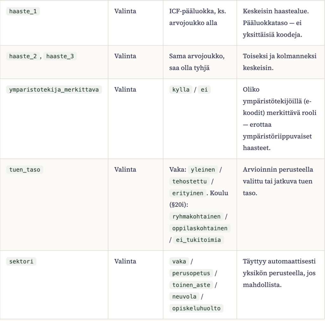Click the perusopetus value tag
The height and width of the screenshot is (321, 325).
(x=191, y=273)
